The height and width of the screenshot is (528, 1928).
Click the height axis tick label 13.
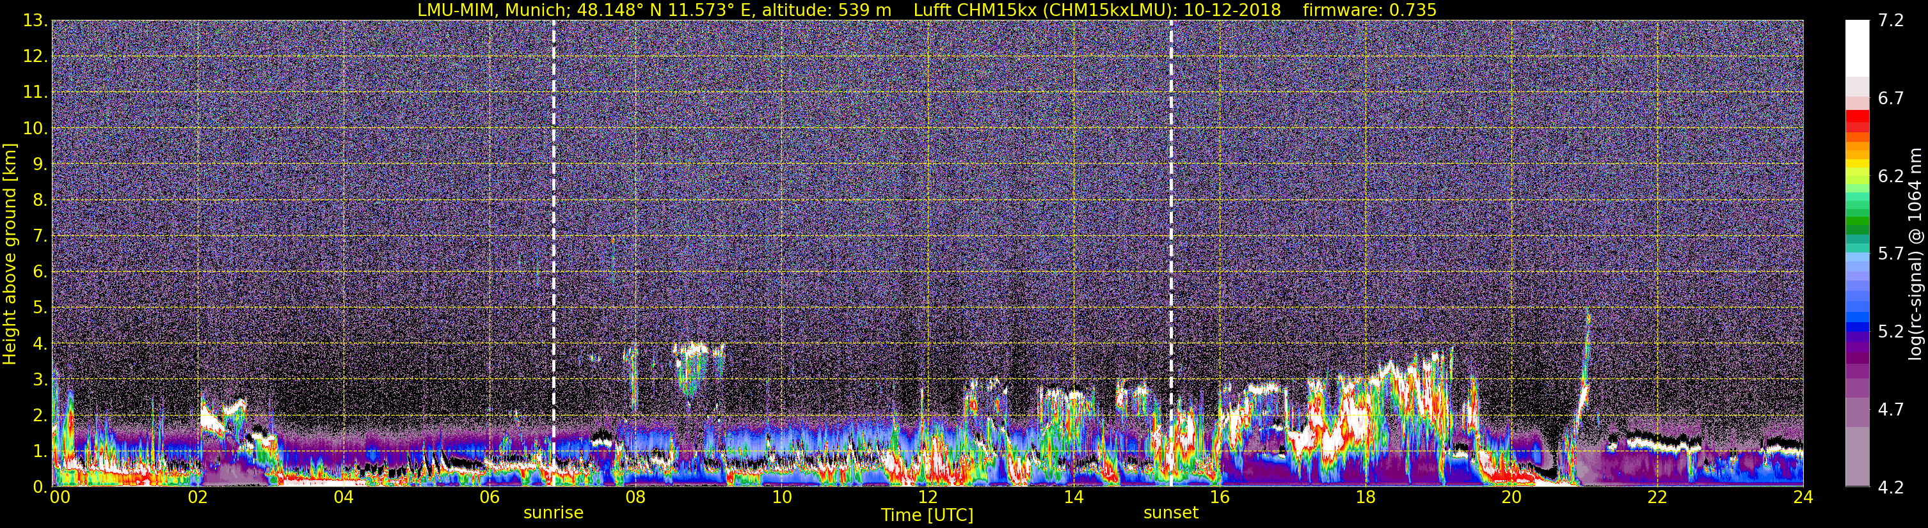point(35,21)
